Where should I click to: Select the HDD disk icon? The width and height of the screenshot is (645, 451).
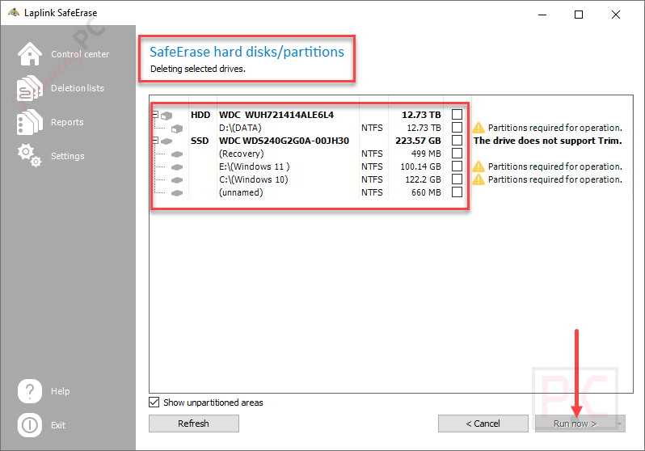point(167,116)
